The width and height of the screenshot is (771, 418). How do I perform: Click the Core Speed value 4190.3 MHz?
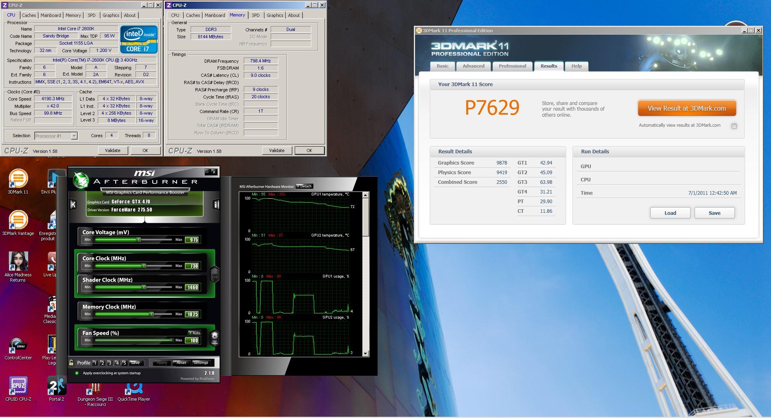tap(53, 99)
